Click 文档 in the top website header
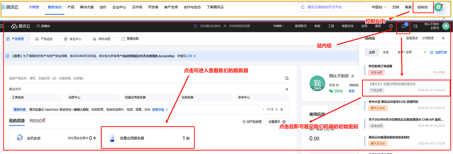The height and width of the screenshot is (154, 453). pyautogui.click(x=395, y=7)
